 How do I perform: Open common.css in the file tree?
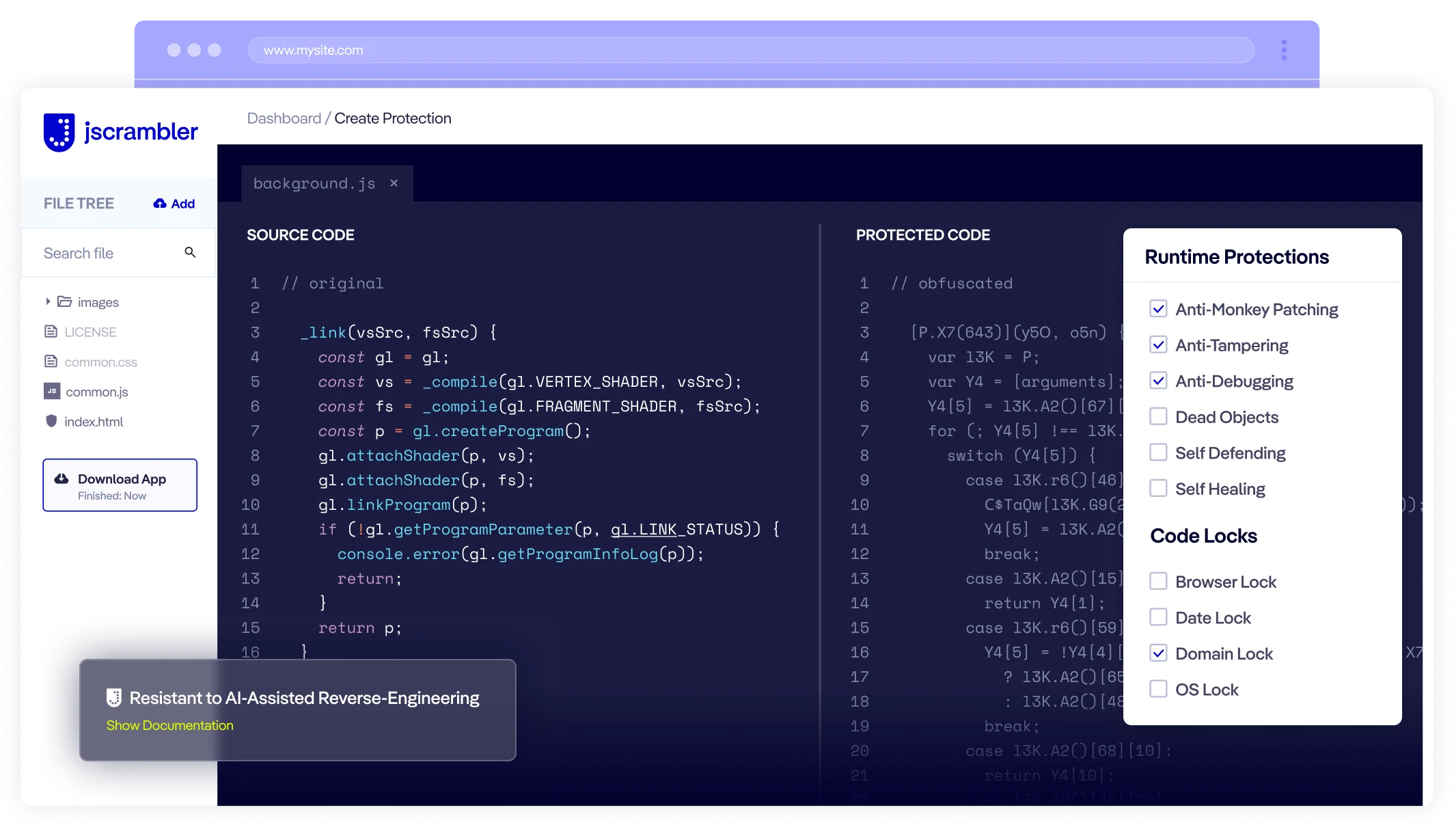coord(100,362)
